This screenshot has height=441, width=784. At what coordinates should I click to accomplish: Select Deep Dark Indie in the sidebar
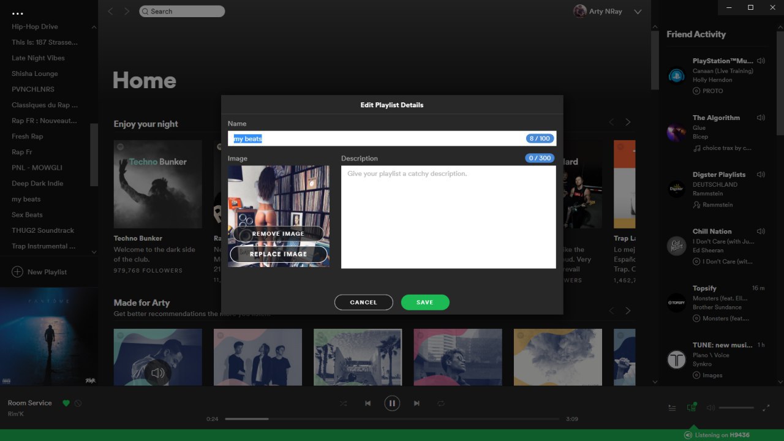coord(37,183)
